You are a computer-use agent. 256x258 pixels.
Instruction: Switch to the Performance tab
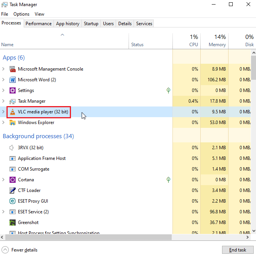[39, 24]
